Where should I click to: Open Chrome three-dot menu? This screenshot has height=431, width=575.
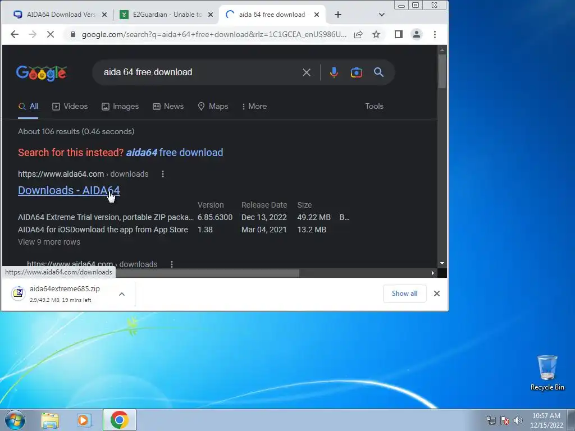point(435,34)
